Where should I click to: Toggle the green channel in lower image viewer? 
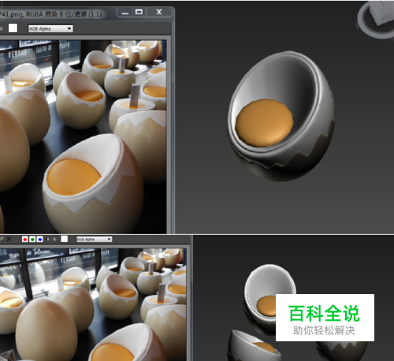(32, 239)
